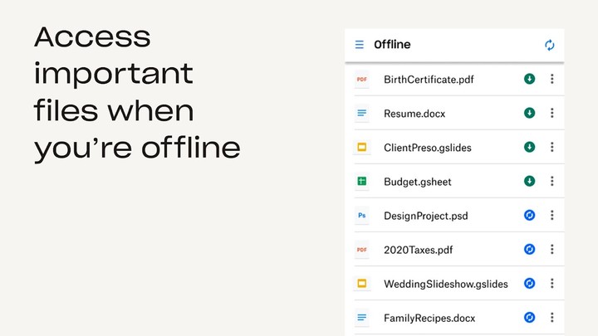Click the Resume.docx green offline icon
The image size is (598, 336).
[x=529, y=113]
